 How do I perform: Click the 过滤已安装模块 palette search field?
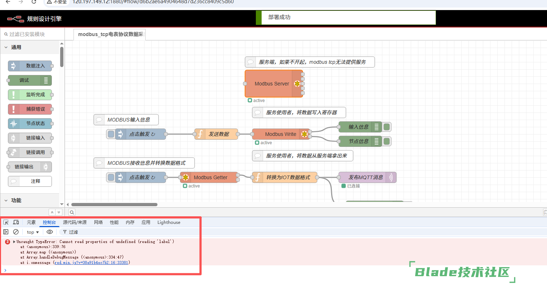click(32, 34)
